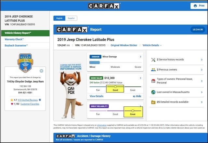208x143 pixels.
Task: Click the CARFAX logo in the top bar
Action: tap(104, 6)
